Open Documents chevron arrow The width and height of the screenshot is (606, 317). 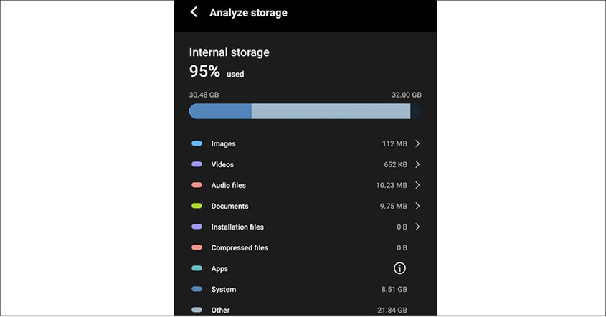(x=417, y=206)
